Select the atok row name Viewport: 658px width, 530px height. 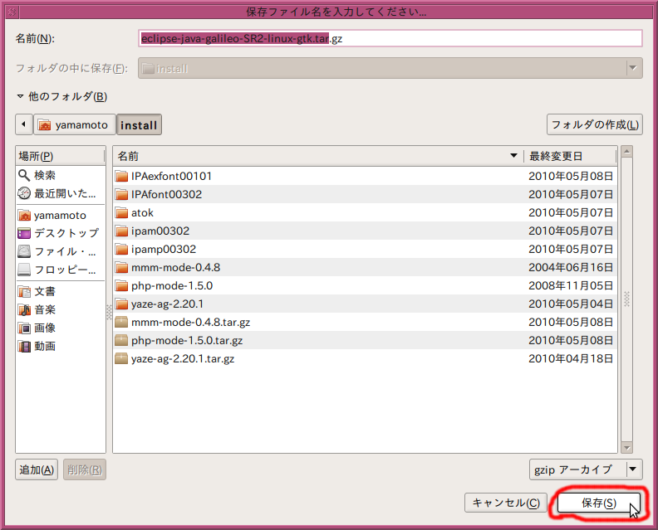point(142,213)
